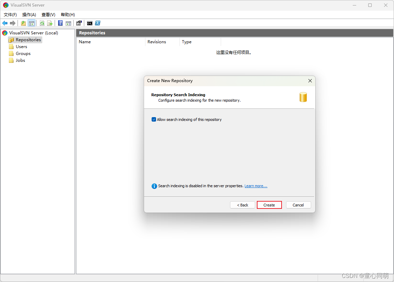Click the Cancel button
This screenshot has width=394, height=282.
coord(298,205)
